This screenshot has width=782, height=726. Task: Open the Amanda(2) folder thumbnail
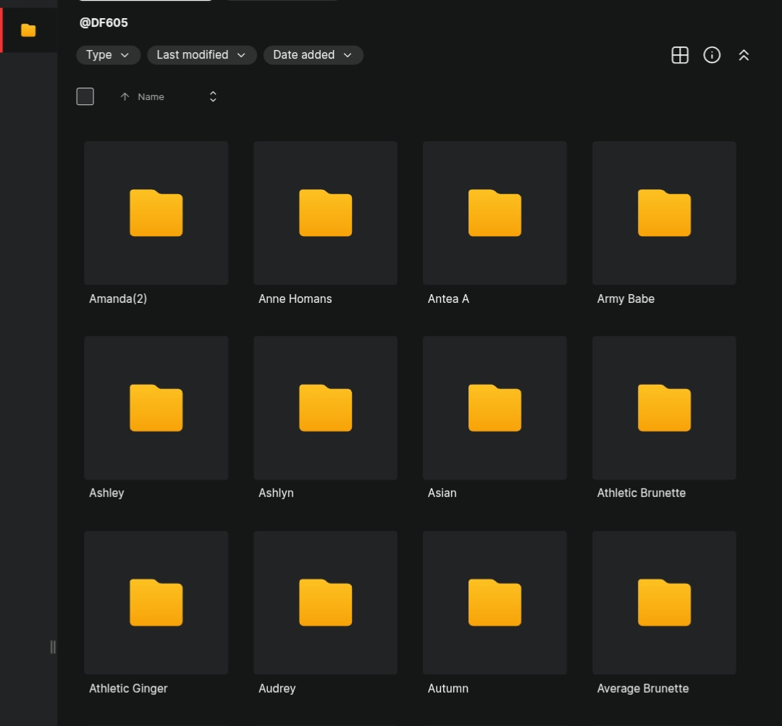click(x=156, y=213)
